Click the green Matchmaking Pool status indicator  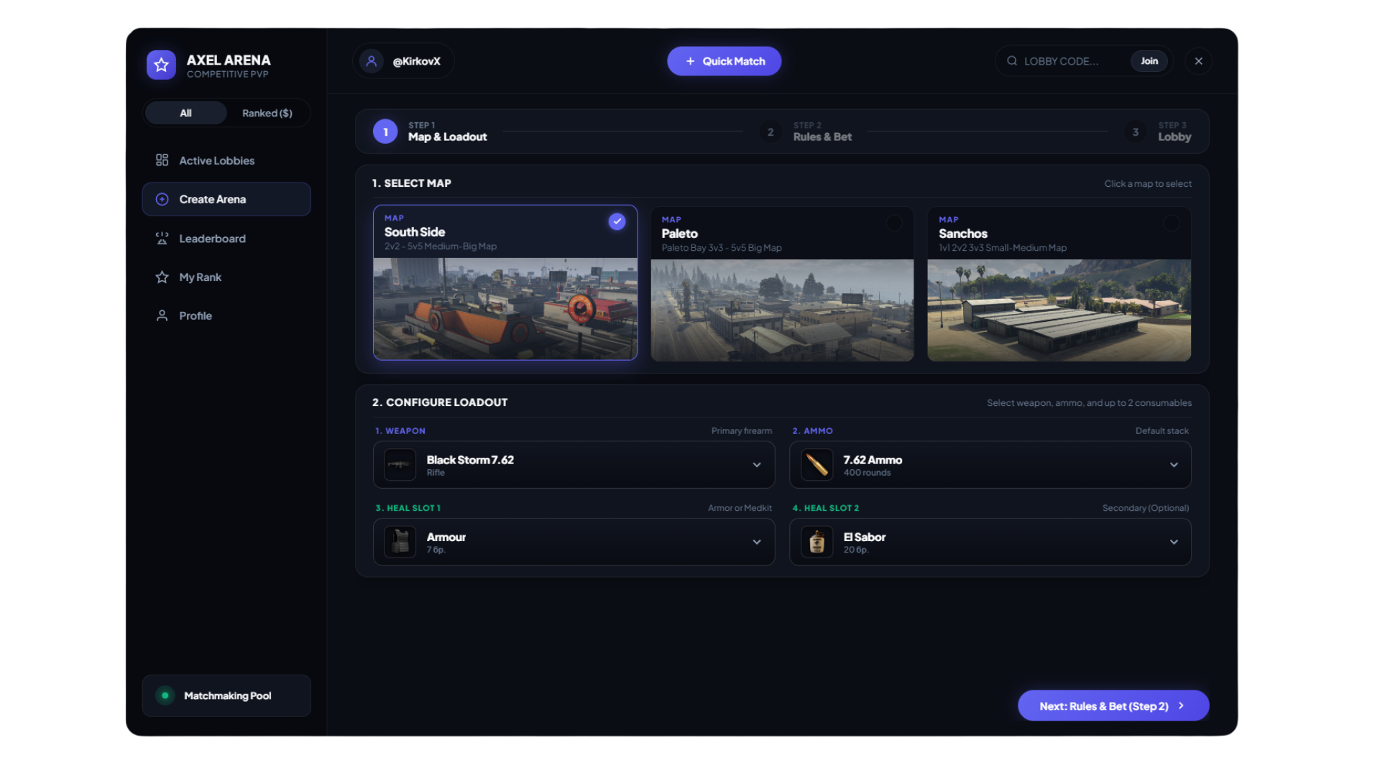pos(165,696)
